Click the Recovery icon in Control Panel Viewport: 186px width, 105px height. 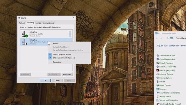[x=158, y=89]
